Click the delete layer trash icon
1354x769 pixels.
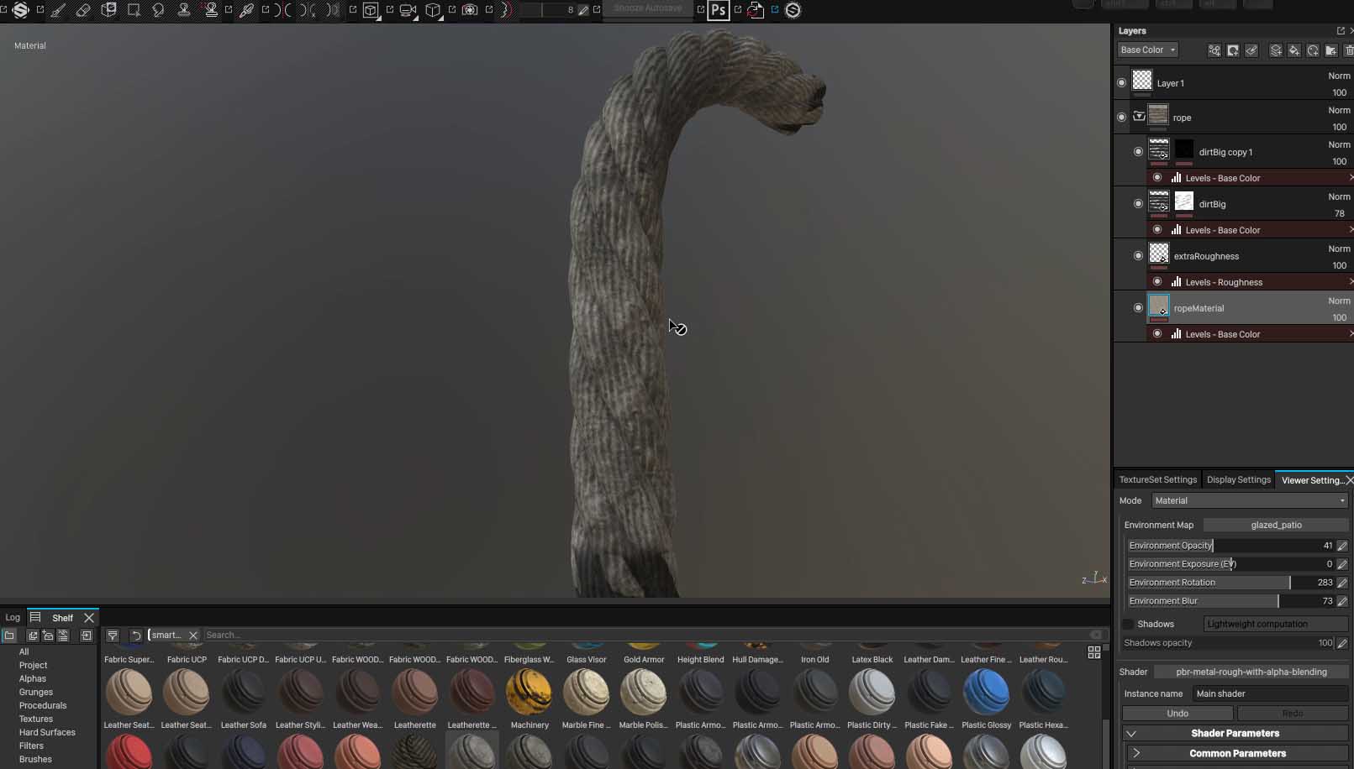[1349, 50]
